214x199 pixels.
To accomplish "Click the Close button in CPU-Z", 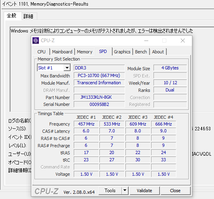I will [x=176, y=191].
